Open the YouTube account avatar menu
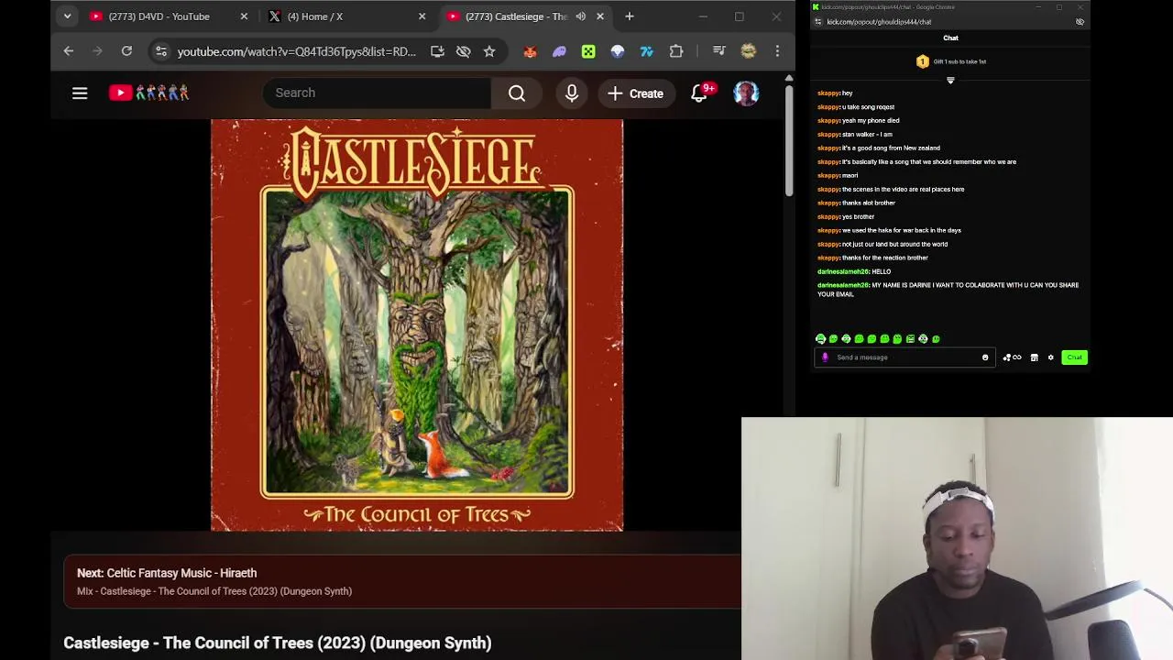The height and width of the screenshot is (660, 1173). tap(746, 93)
